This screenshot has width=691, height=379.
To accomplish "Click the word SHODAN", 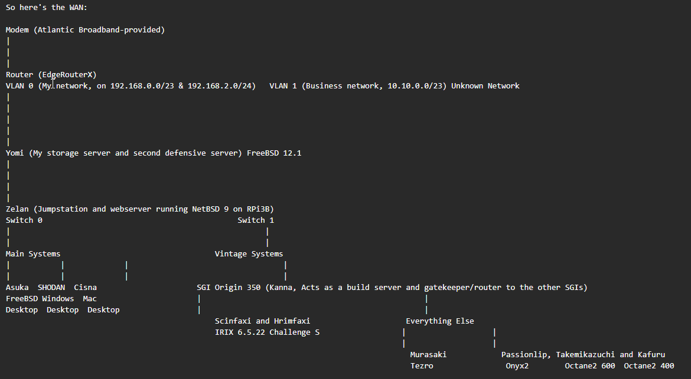I will (51, 288).
